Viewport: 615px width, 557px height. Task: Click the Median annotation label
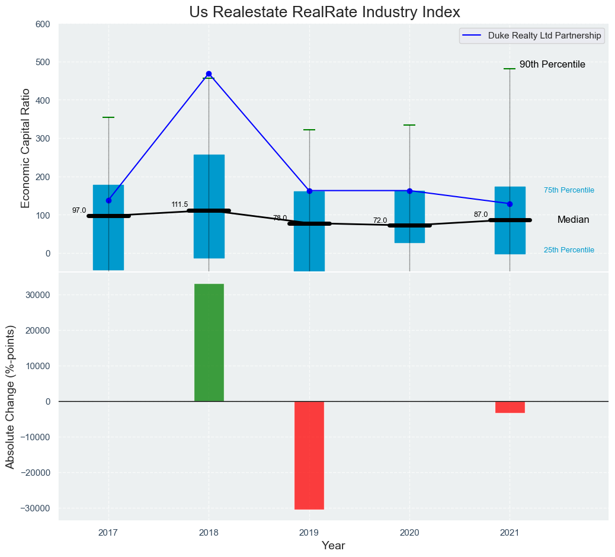[573, 220]
